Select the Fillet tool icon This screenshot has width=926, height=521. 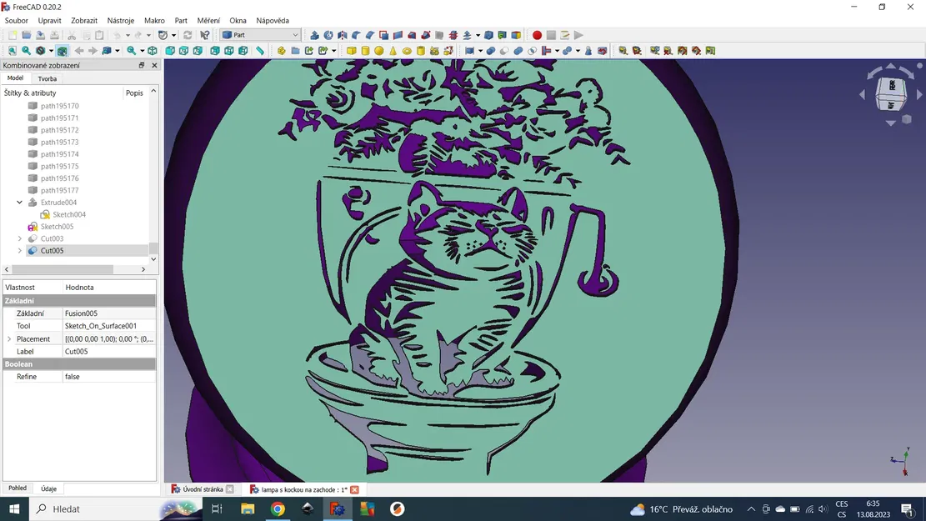click(356, 35)
